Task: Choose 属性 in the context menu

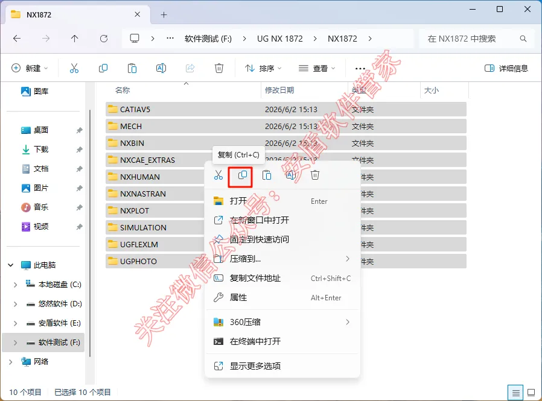Action: pos(282,298)
